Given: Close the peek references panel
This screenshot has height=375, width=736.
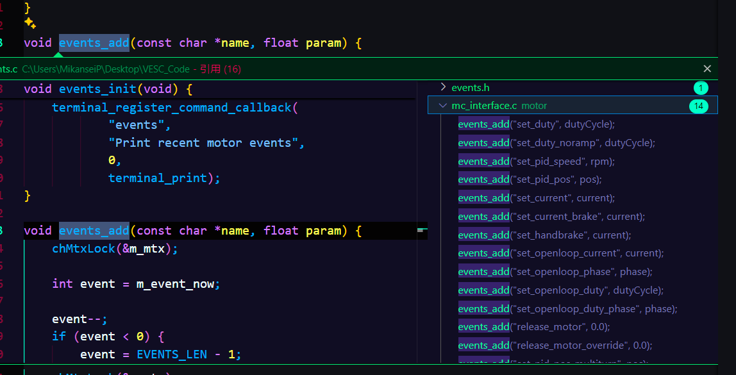Looking at the screenshot, I should coord(707,69).
